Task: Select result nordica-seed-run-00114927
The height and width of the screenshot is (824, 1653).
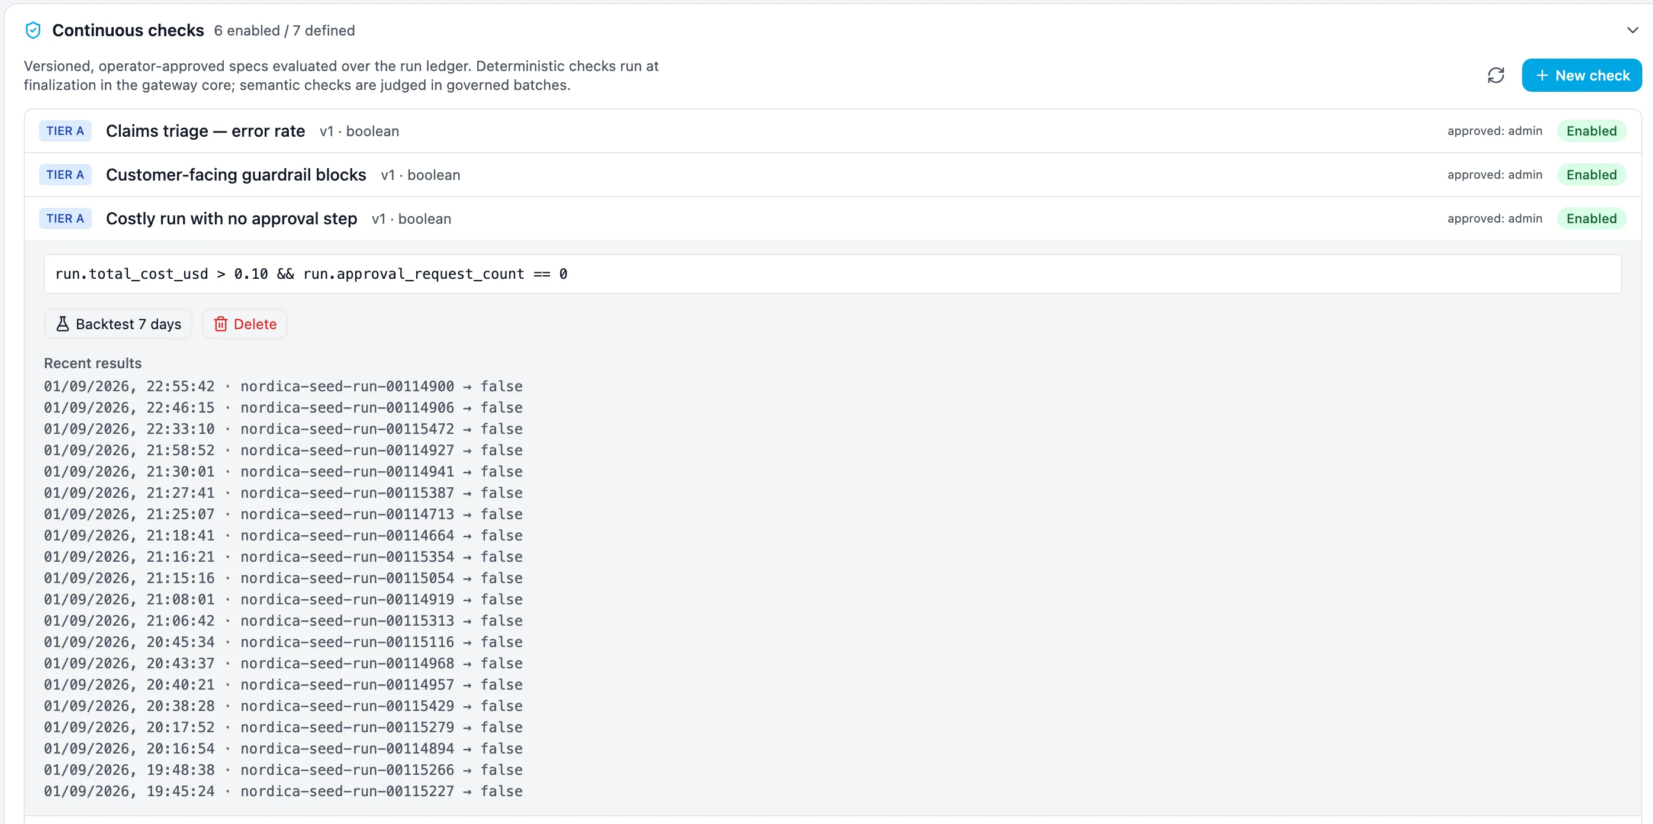Action: point(283,450)
